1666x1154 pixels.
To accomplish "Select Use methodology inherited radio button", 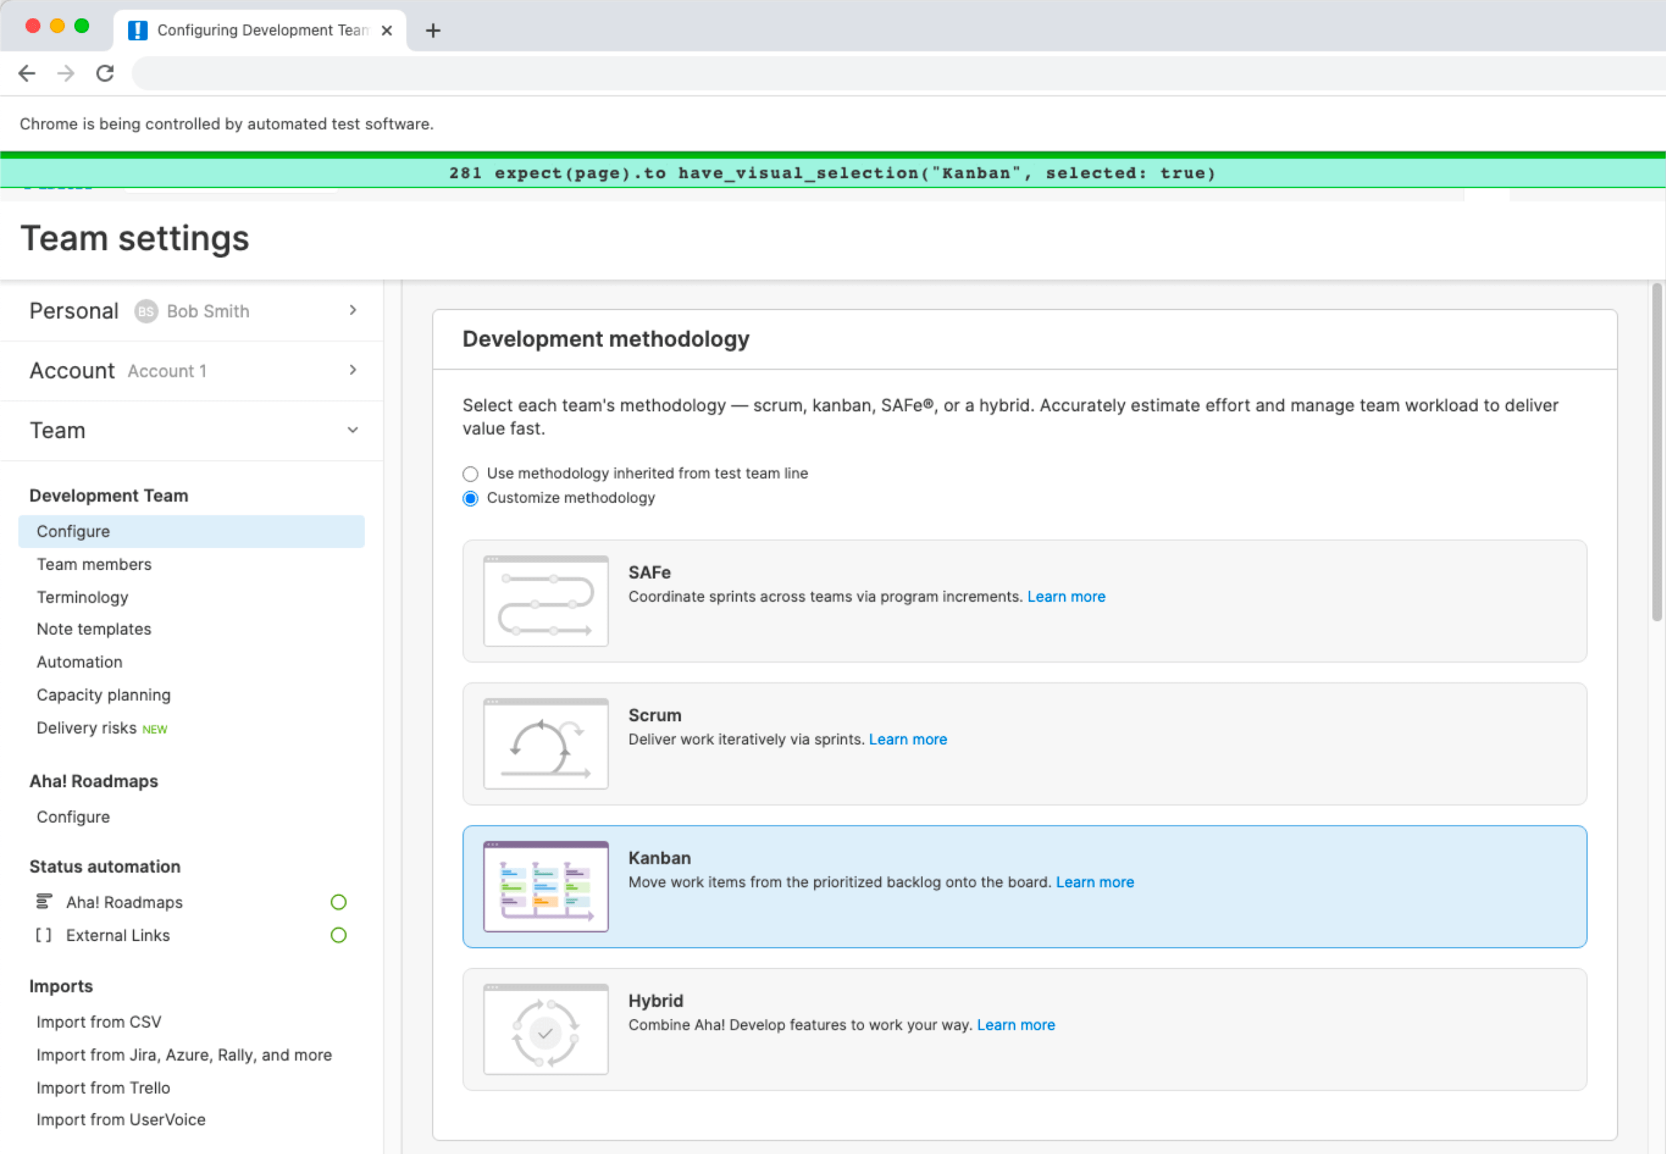I will pos(470,473).
